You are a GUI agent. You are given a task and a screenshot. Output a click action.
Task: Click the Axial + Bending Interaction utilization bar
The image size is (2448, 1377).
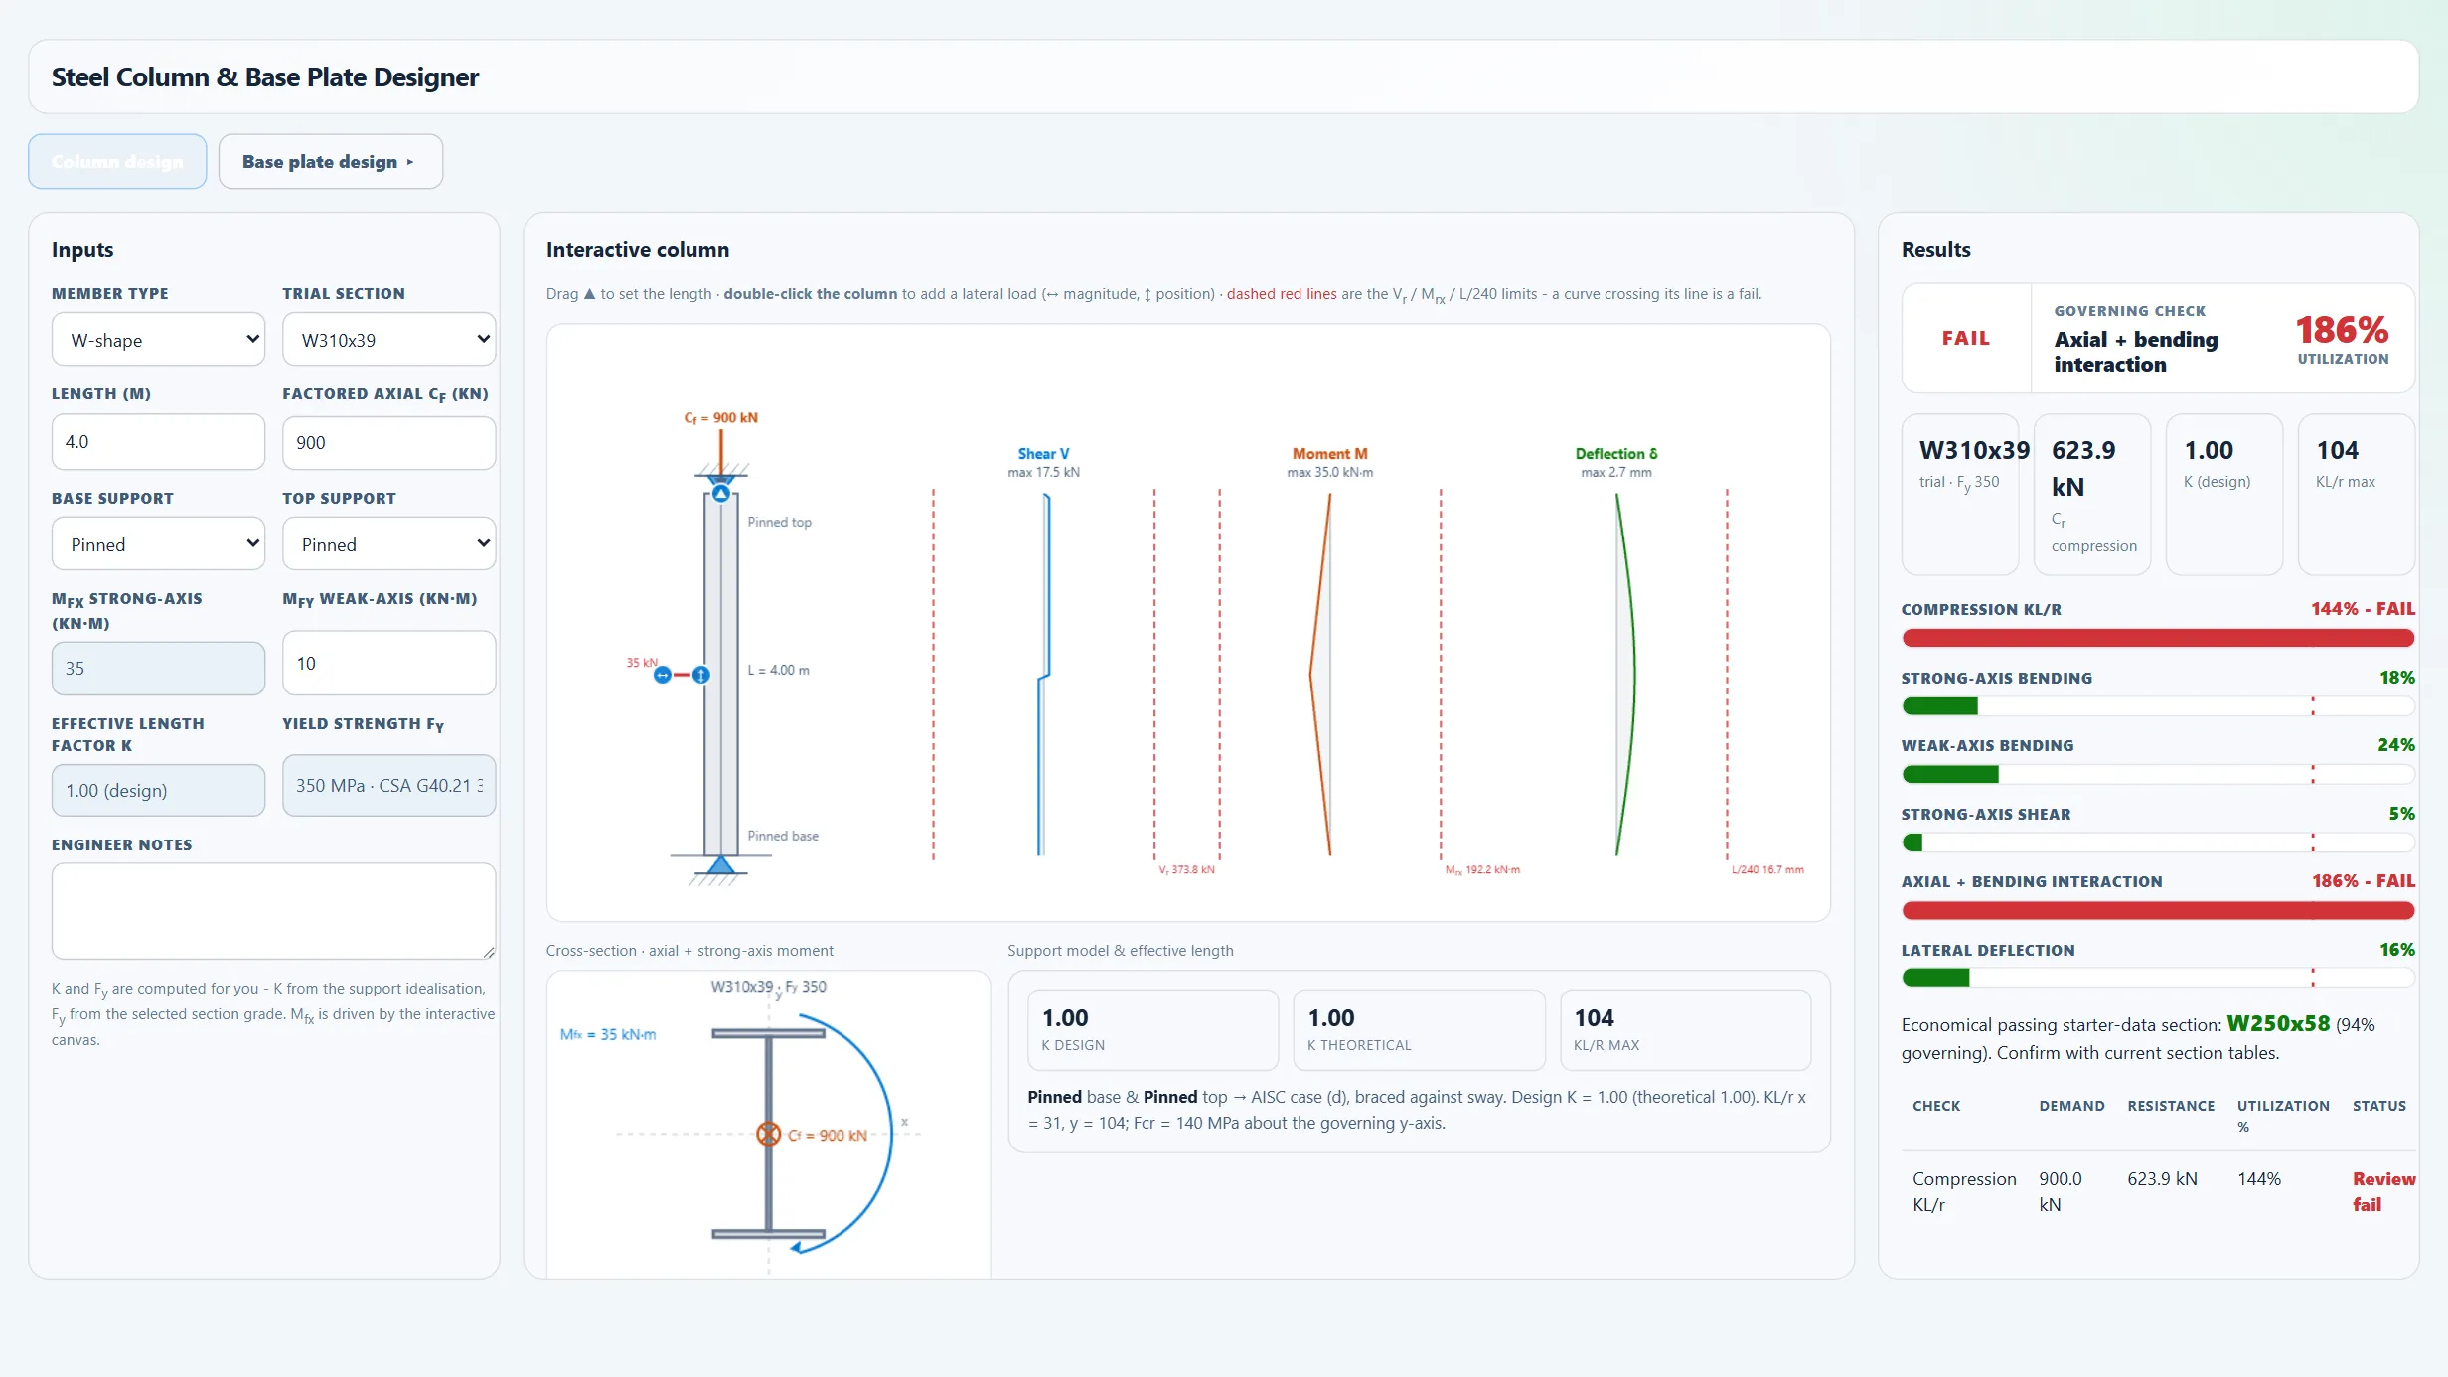click(x=2158, y=910)
